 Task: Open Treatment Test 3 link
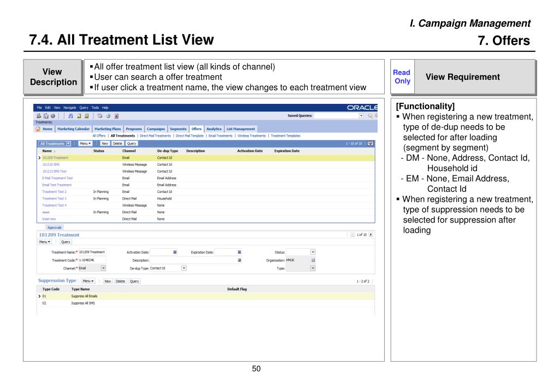point(54,198)
